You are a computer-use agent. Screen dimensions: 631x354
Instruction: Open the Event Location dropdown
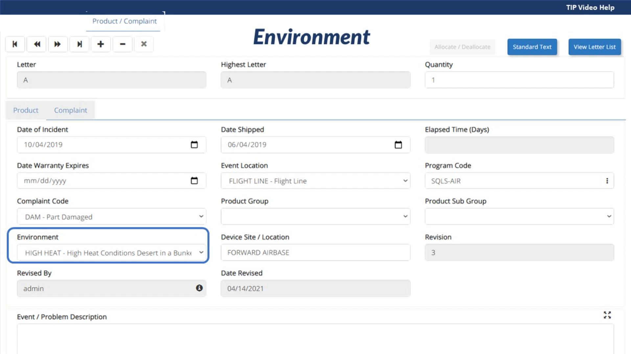pyautogui.click(x=315, y=181)
